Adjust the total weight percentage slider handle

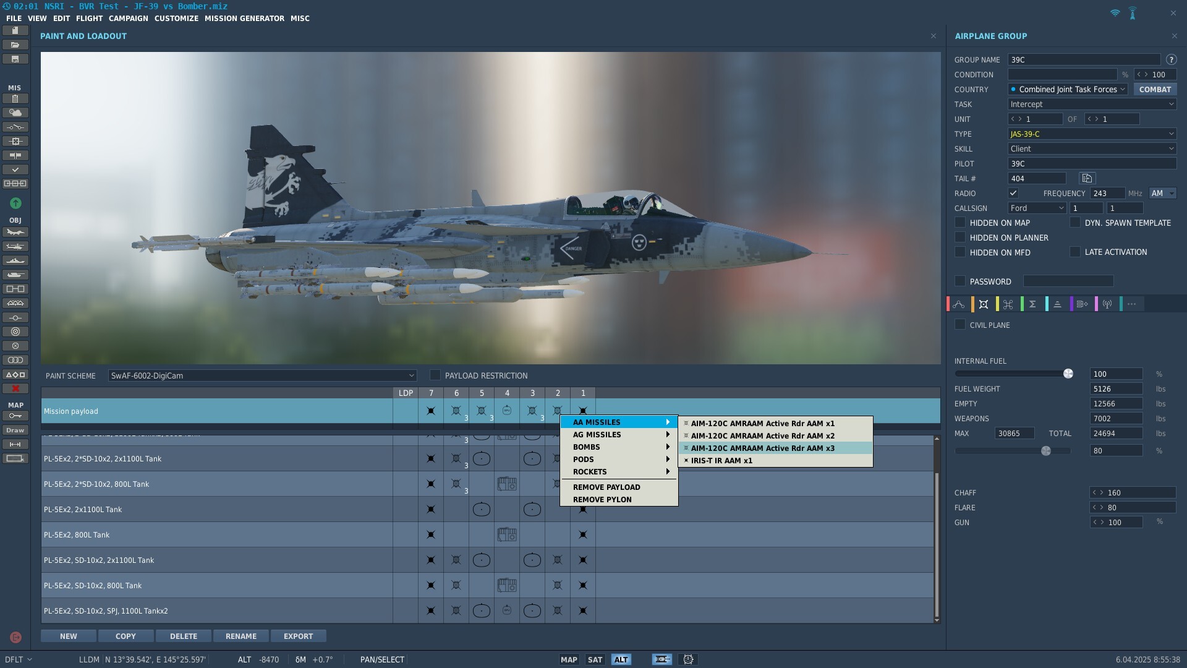coord(1046,451)
